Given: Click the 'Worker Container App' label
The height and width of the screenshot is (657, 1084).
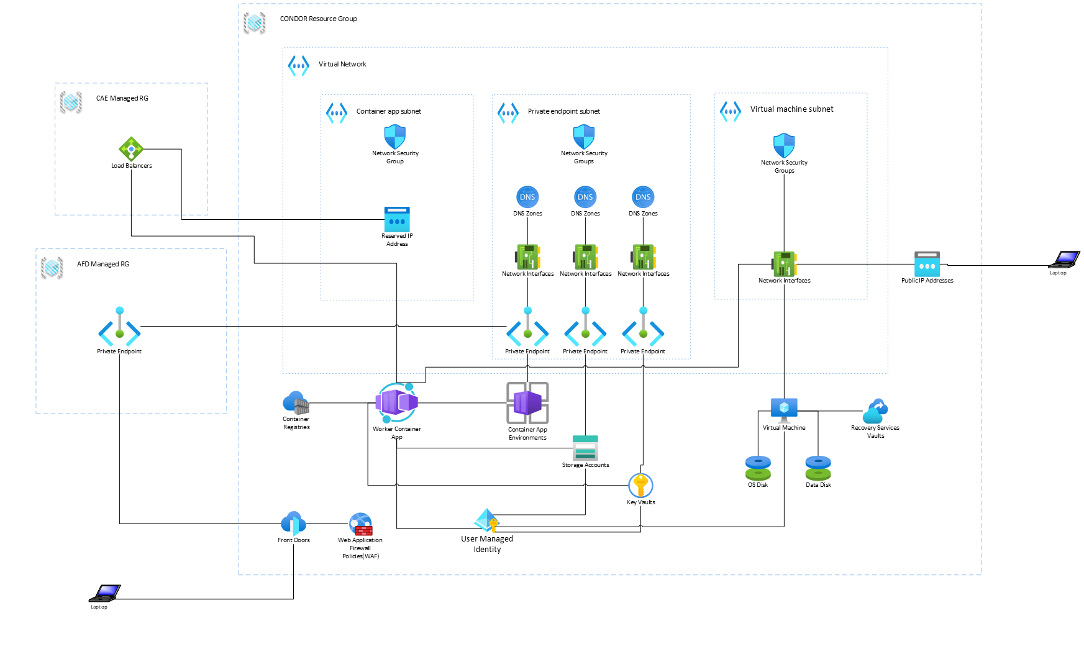Looking at the screenshot, I should 397,433.
